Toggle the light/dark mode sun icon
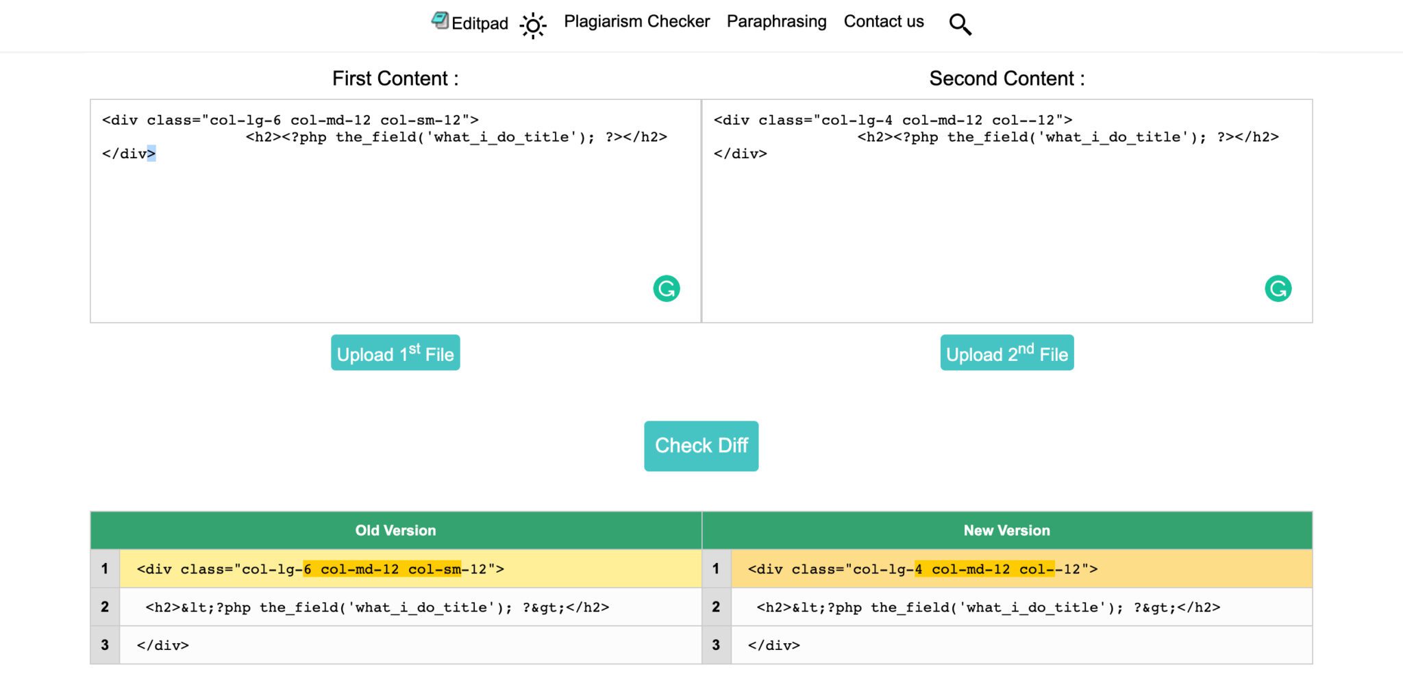This screenshot has width=1403, height=687. click(533, 26)
